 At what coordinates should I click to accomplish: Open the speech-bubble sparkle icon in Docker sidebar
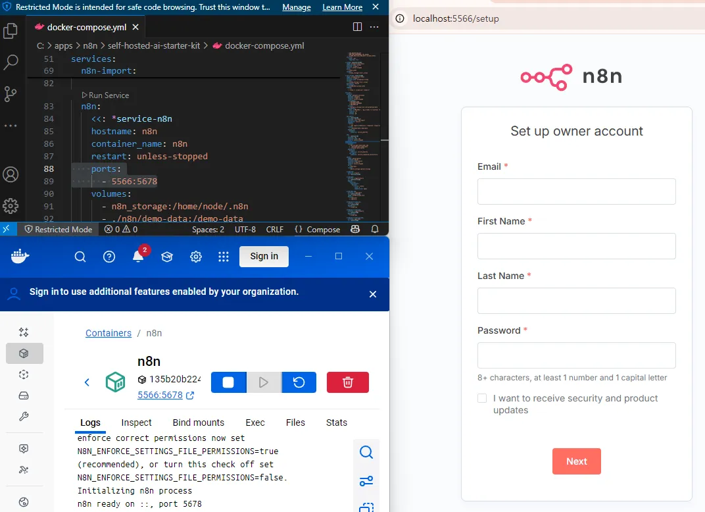click(x=24, y=449)
